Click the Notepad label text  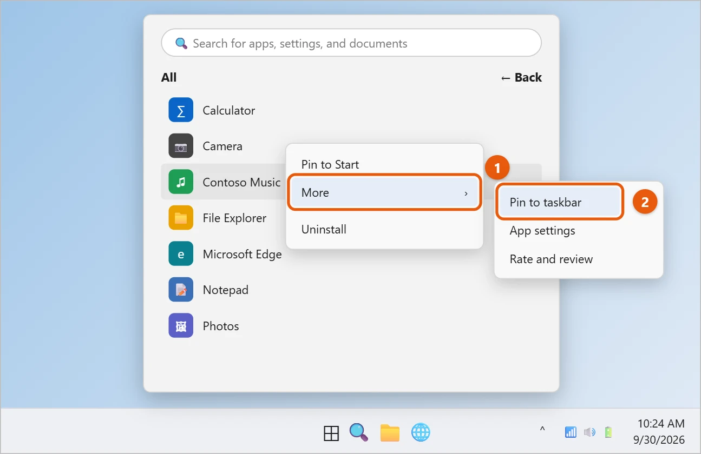point(226,290)
